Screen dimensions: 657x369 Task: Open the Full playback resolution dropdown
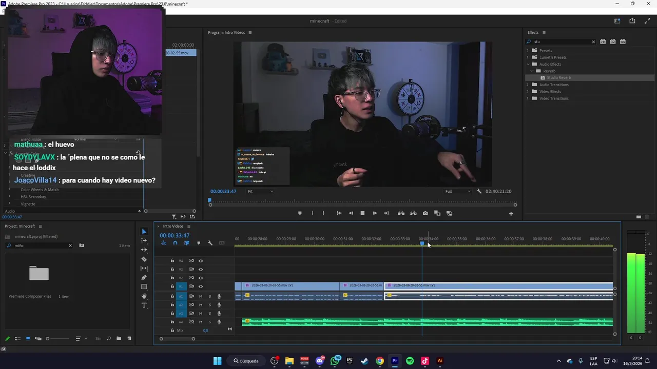click(x=458, y=191)
